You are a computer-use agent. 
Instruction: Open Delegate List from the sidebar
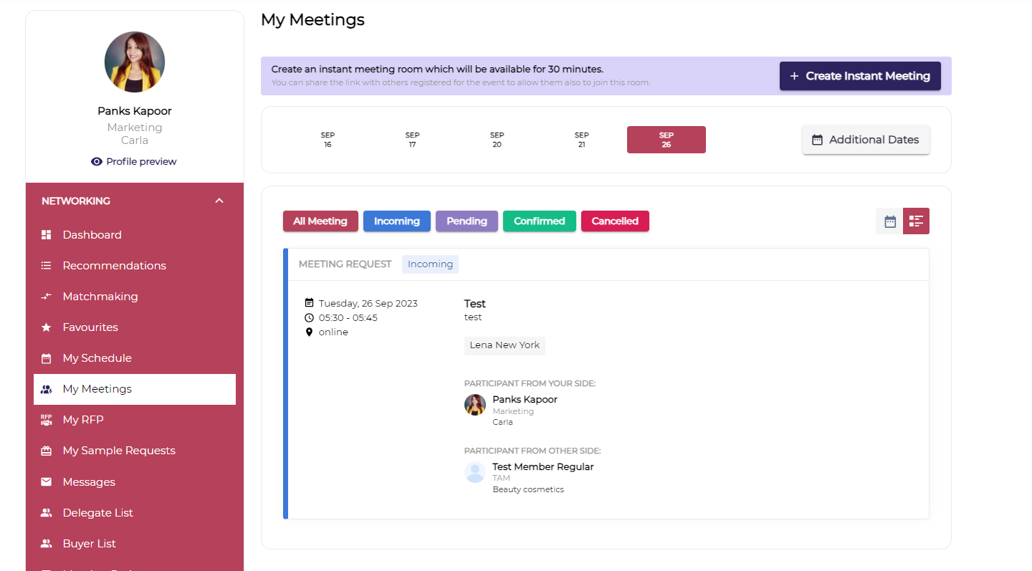97,513
